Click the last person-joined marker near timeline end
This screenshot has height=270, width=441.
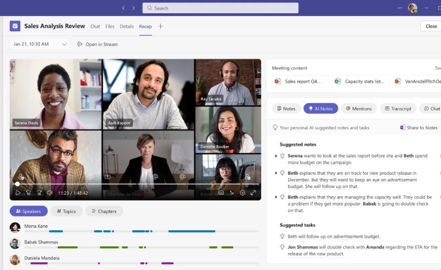[248, 177]
